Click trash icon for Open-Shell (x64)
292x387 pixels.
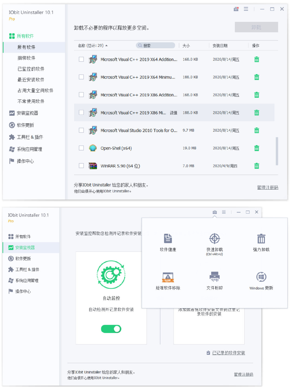pos(257,148)
